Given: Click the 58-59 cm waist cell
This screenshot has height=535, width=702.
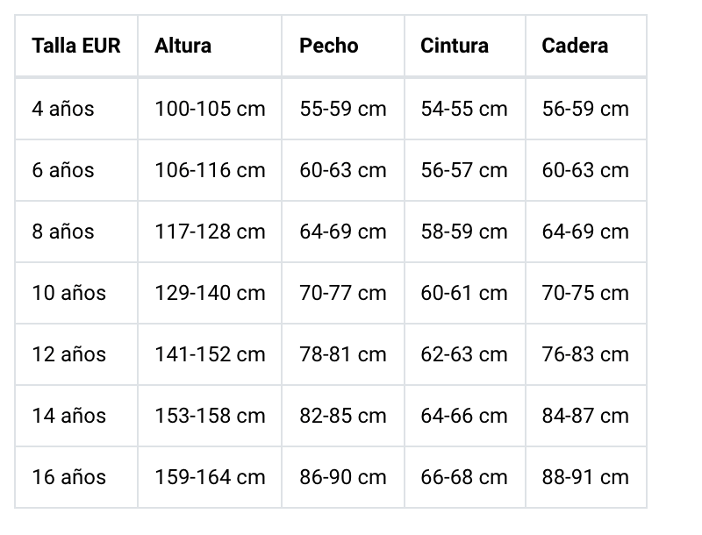Looking at the screenshot, I should [464, 232].
